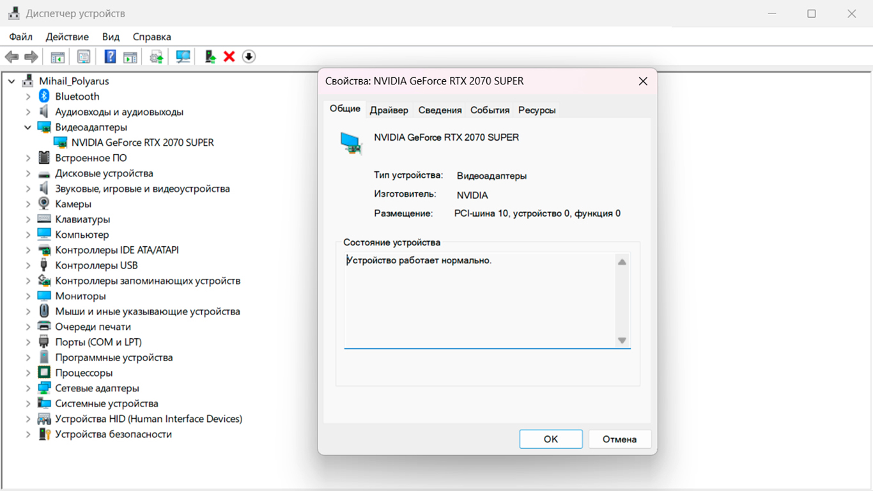The image size is (873, 491).
Task: Select the Mihail_Polyarus computer name label
Action: point(74,81)
